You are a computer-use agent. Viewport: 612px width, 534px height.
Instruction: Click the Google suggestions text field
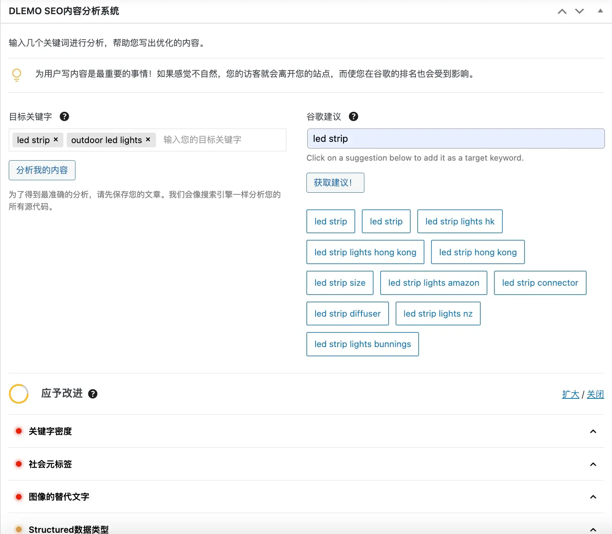tap(456, 139)
